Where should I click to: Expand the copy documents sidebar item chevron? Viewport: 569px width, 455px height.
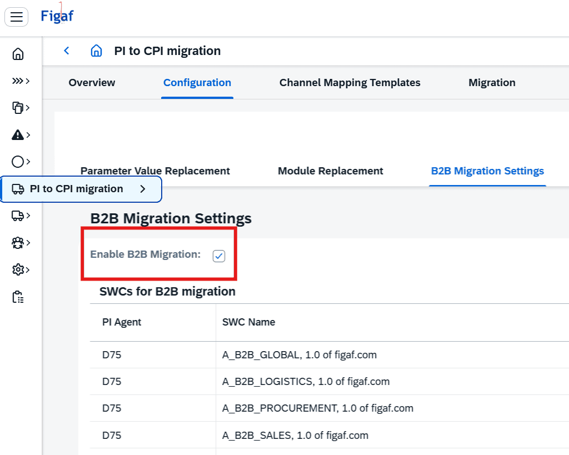[x=28, y=107]
